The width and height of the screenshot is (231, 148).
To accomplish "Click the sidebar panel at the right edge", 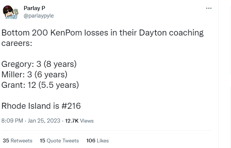I will point(230,40).
